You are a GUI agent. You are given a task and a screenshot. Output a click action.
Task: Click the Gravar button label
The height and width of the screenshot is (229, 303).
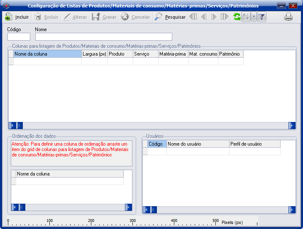(x=110, y=17)
